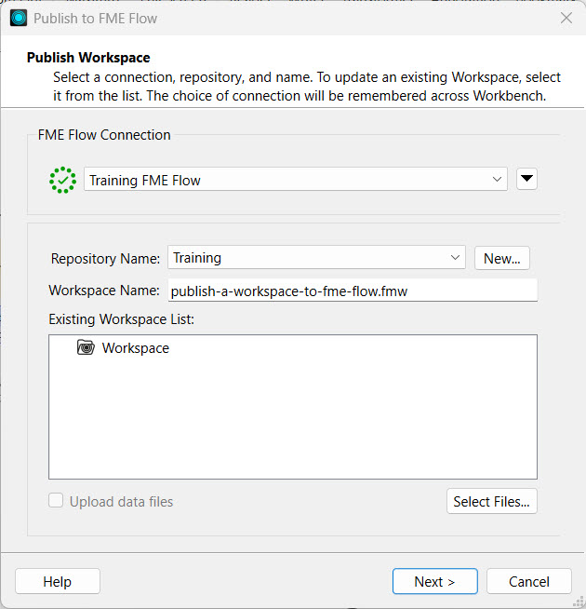Click New... to create a repository
The width and height of the screenshot is (586, 609).
click(502, 258)
